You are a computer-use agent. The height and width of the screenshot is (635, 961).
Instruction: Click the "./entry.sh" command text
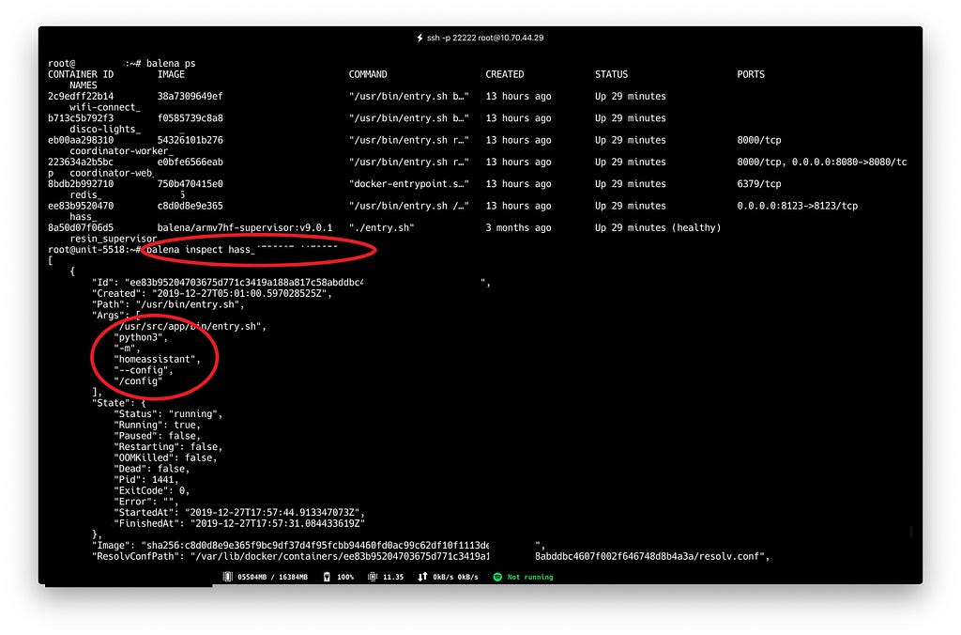[x=382, y=227]
